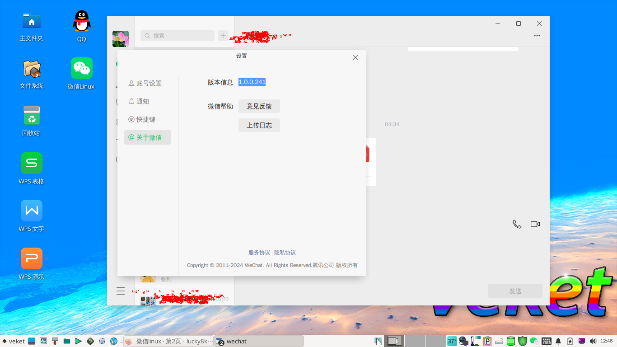
Task: Click the WeChat 搜索 search field
Action: click(x=178, y=36)
